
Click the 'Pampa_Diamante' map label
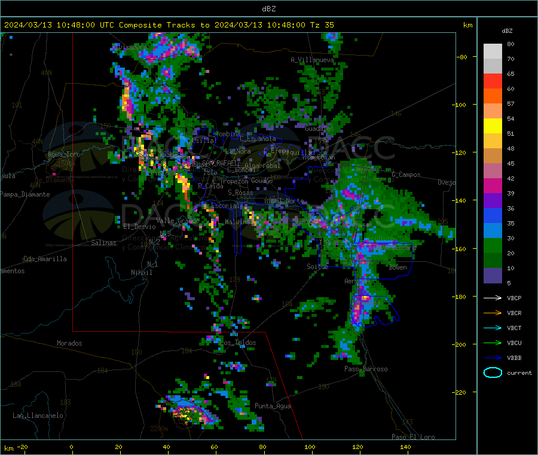point(25,194)
